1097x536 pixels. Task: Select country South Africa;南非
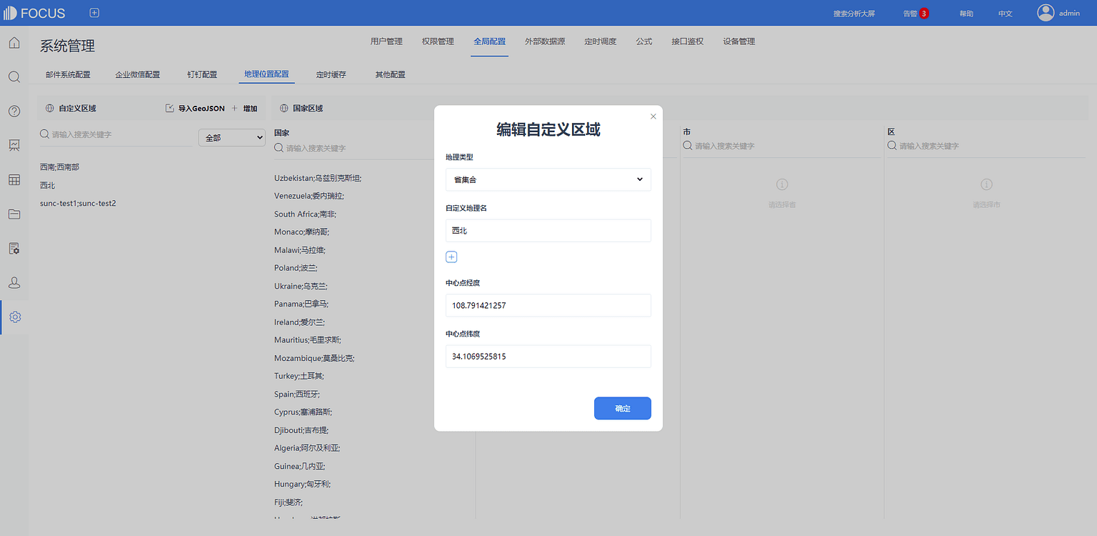pyautogui.click(x=306, y=214)
